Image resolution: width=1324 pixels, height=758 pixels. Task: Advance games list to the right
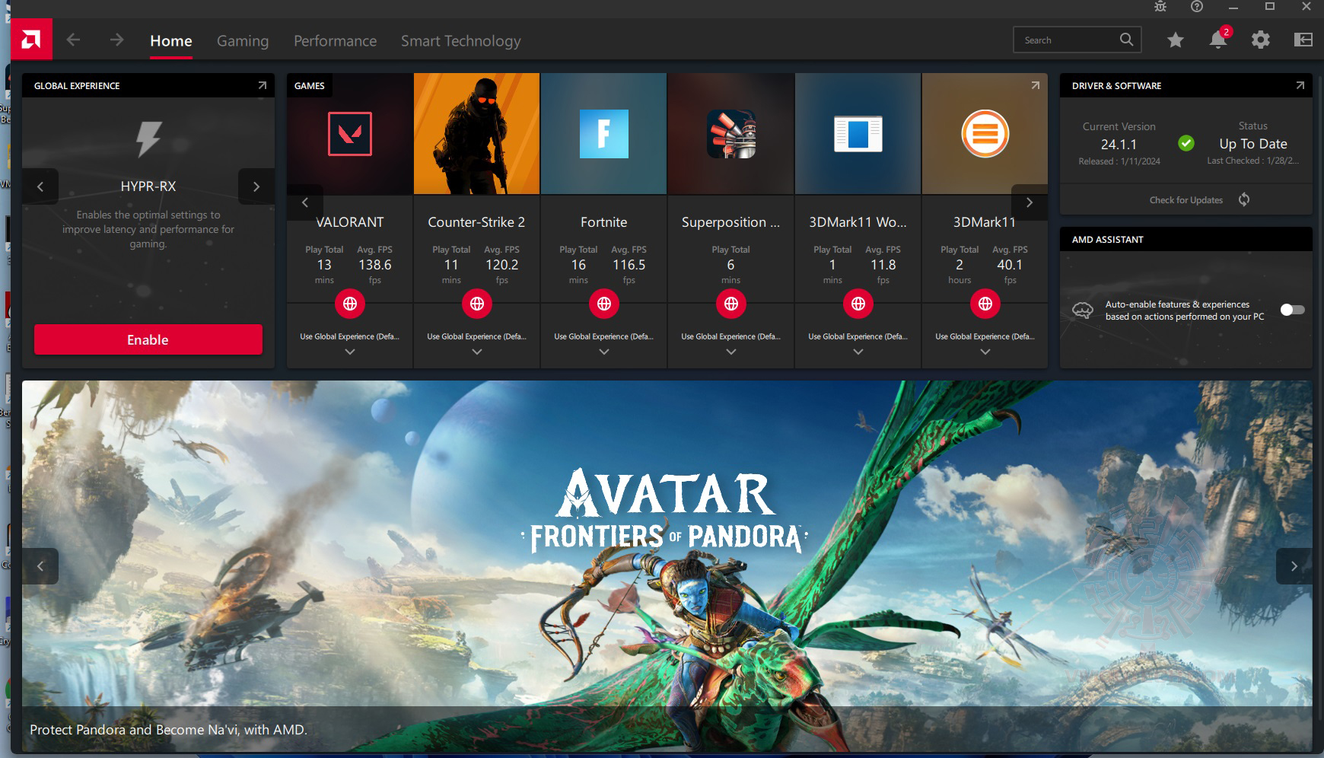point(1030,202)
